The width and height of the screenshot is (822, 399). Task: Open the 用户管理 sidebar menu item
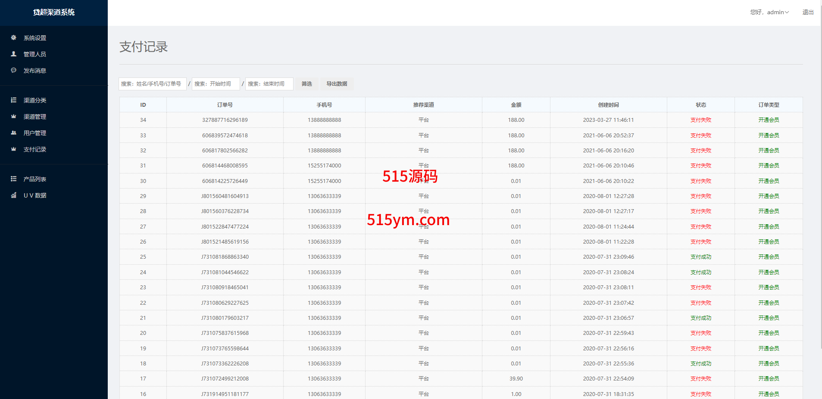pyautogui.click(x=35, y=133)
